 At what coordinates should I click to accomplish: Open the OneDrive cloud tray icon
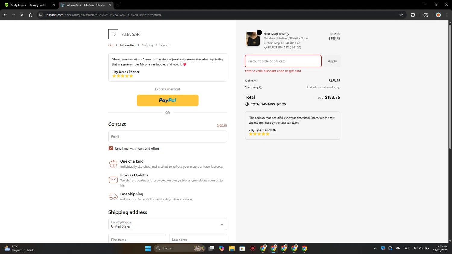398,248
